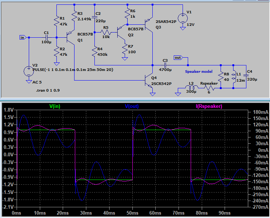The height and width of the screenshot is (218, 270).
Task: Click the '.tran 0 1 0.9' directive
Action: 48,91
